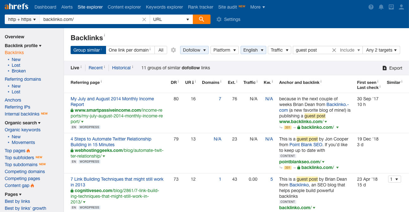Open the URL mode dropdown
409x212 pixels.
[x=171, y=19]
